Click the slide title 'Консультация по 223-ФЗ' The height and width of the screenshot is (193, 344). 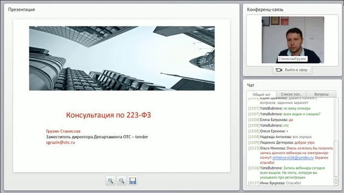[109, 115]
